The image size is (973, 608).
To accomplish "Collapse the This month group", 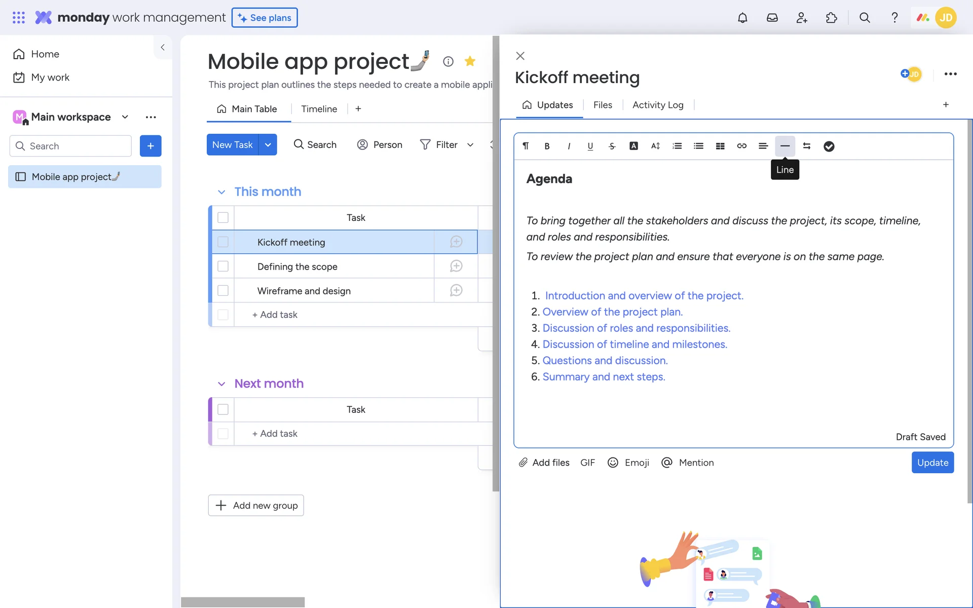I will tap(221, 192).
